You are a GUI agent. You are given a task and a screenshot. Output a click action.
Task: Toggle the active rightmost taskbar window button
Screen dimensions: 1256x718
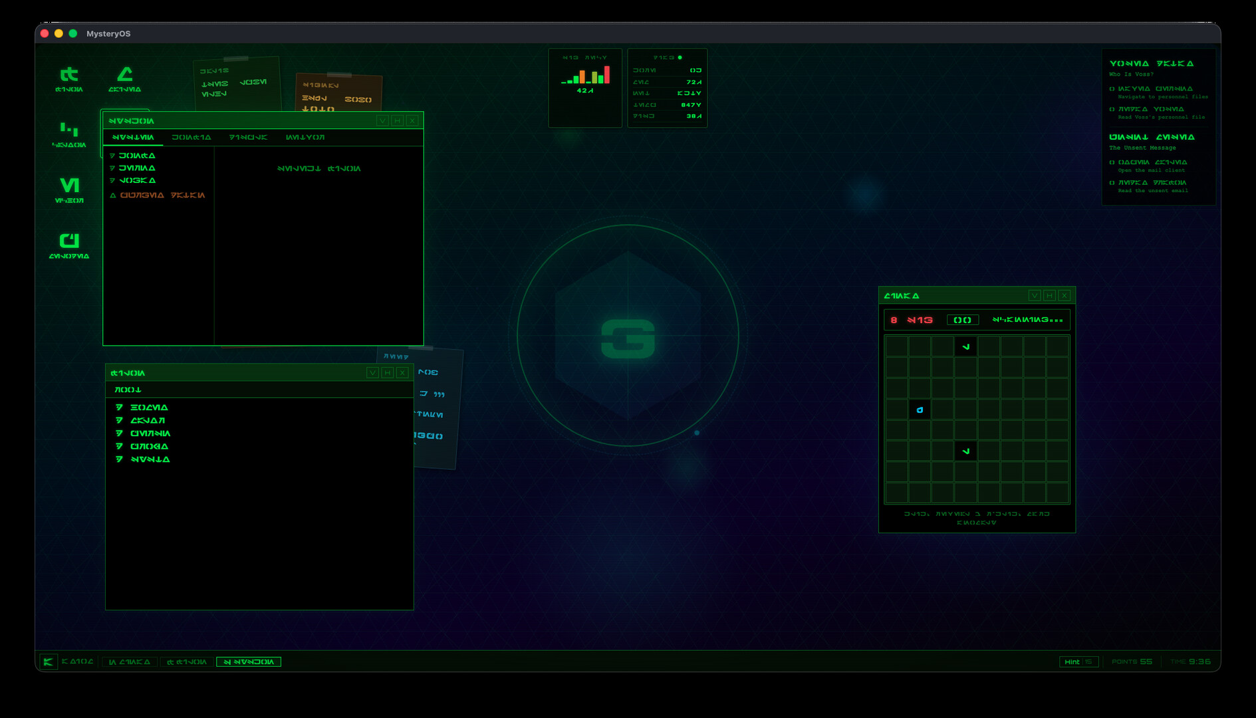pos(249,661)
